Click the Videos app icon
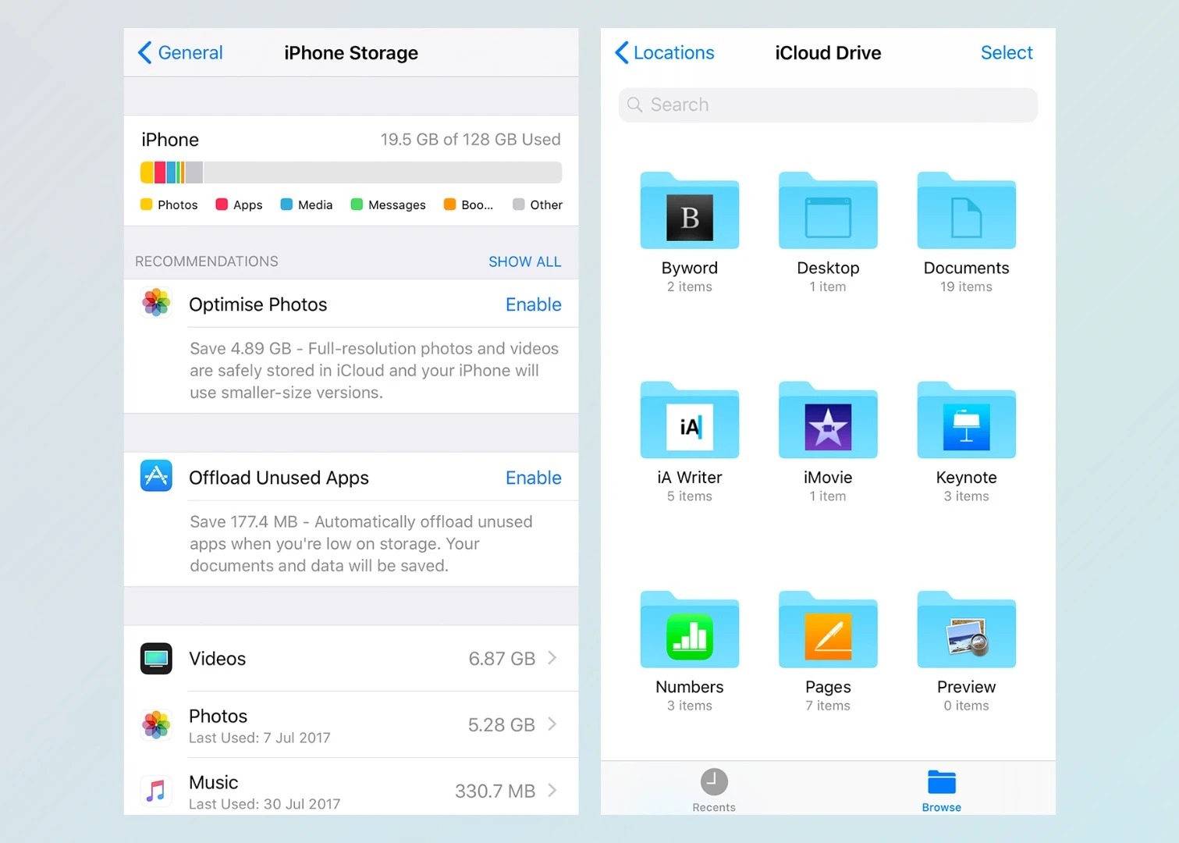The image size is (1179, 843). pyautogui.click(x=156, y=659)
